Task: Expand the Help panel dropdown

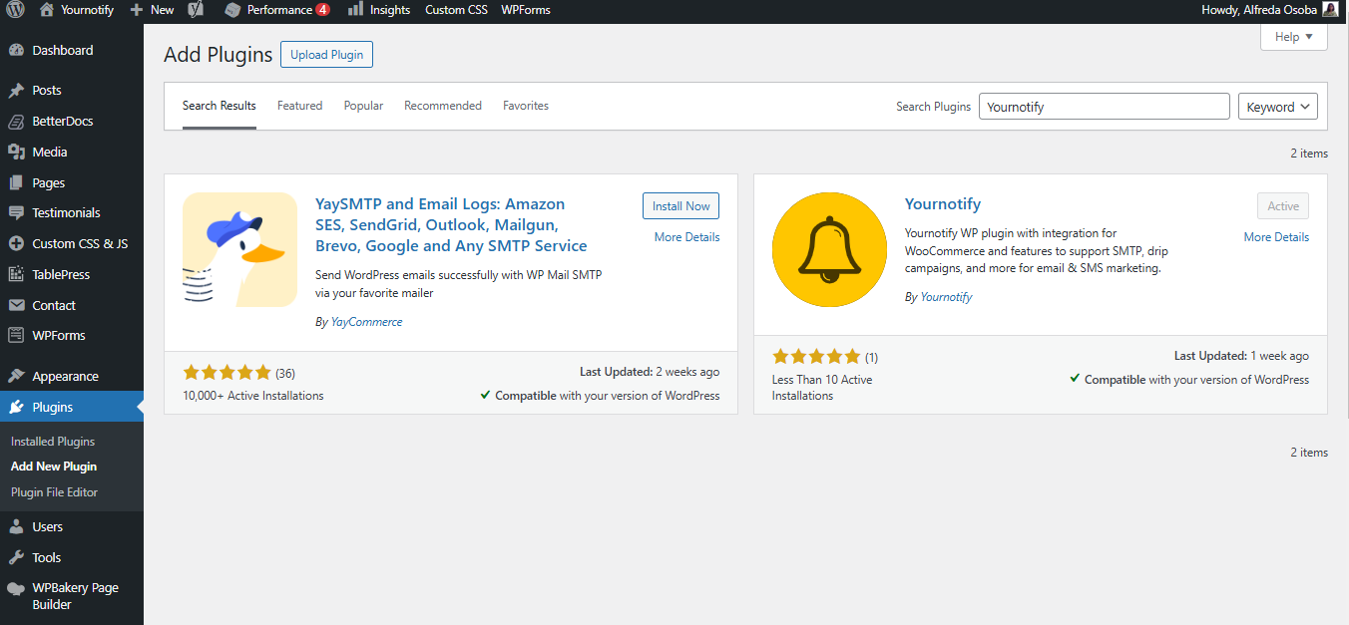Action: coord(1294,37)
